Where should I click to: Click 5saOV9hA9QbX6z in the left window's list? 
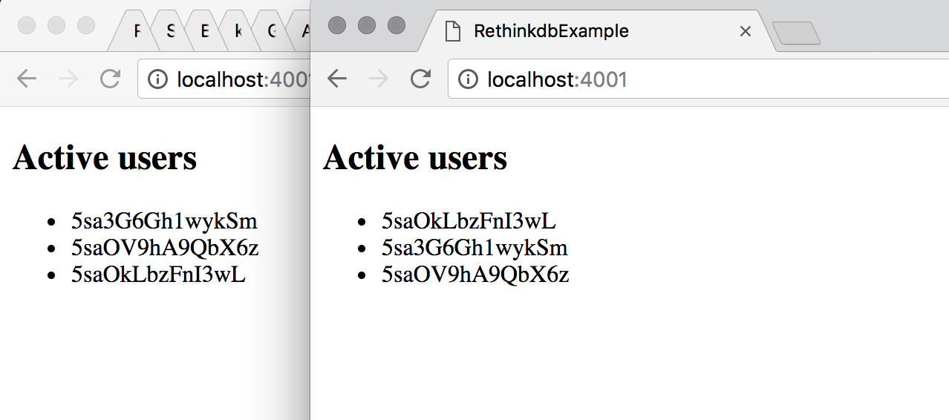165,248
